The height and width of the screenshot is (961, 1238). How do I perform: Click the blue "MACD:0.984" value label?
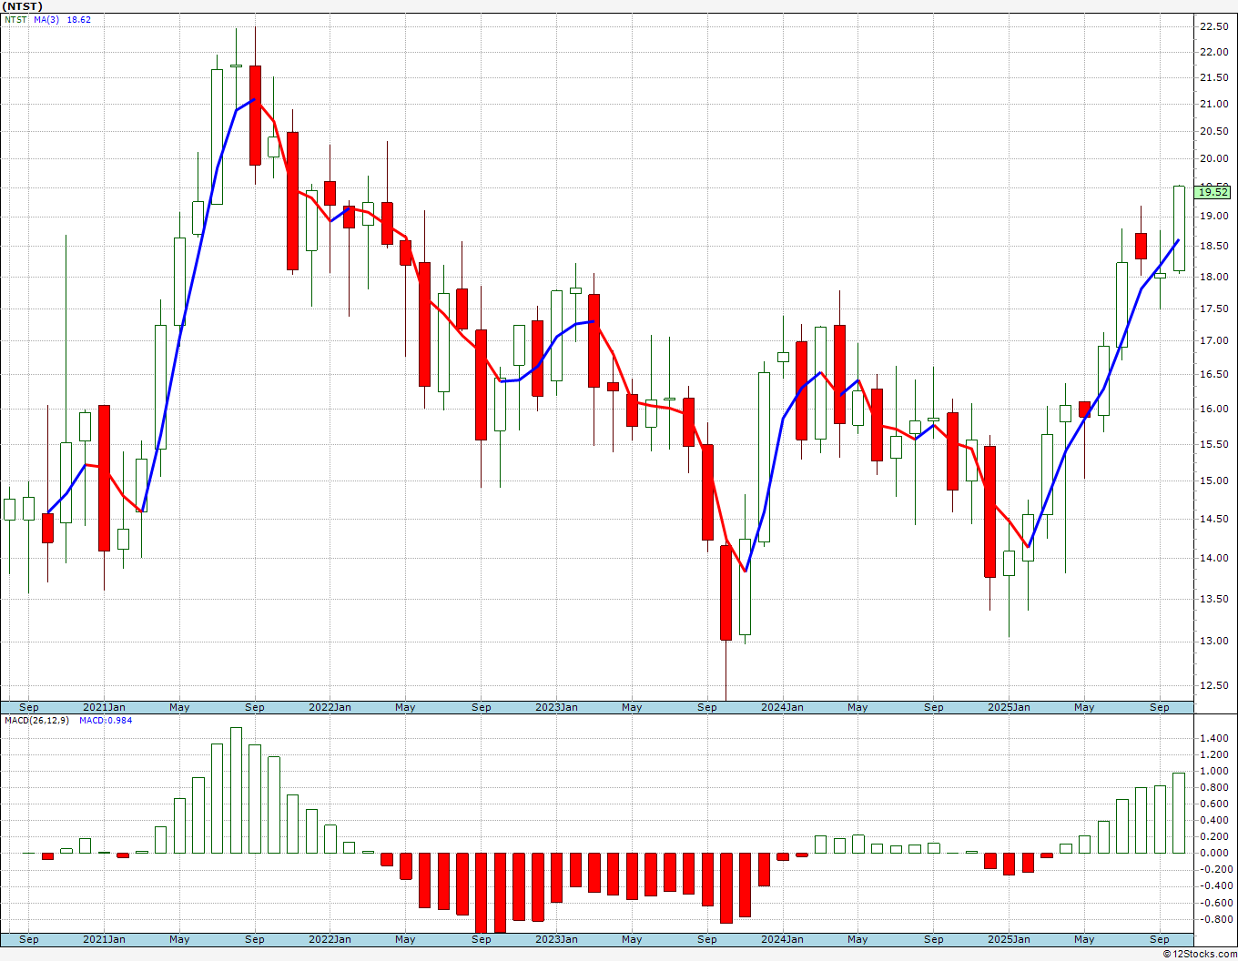106,721
